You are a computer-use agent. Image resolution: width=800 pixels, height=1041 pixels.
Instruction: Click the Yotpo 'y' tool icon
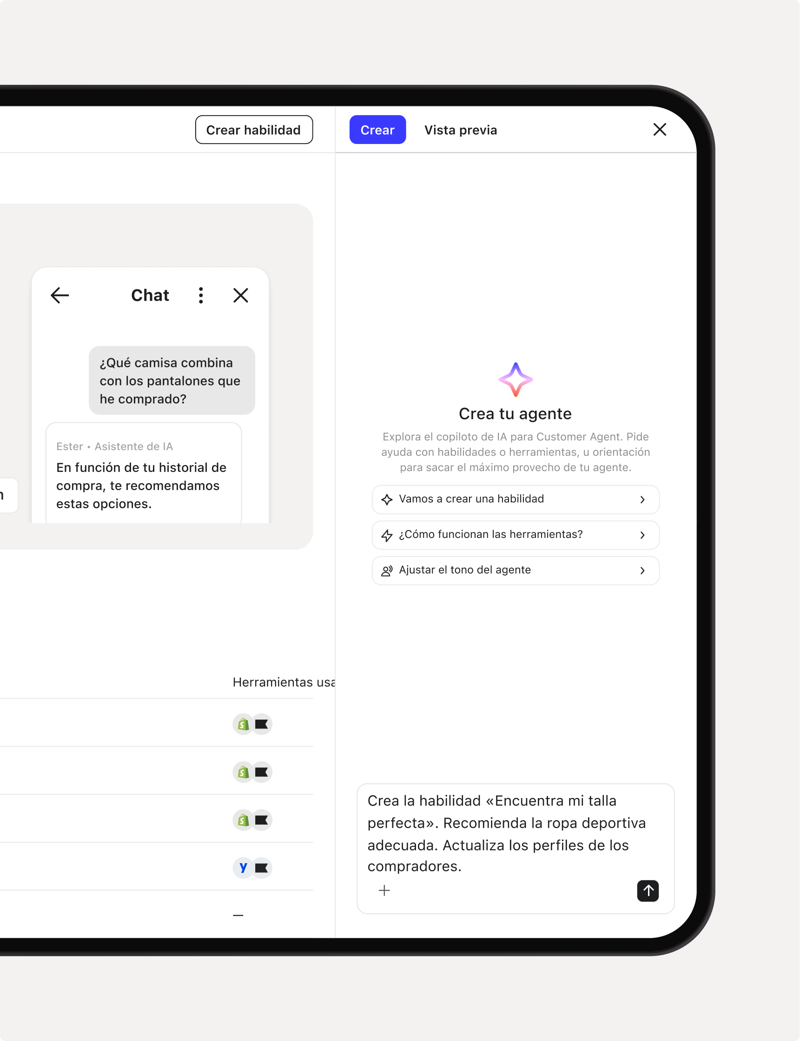click(x=243, y=867)
